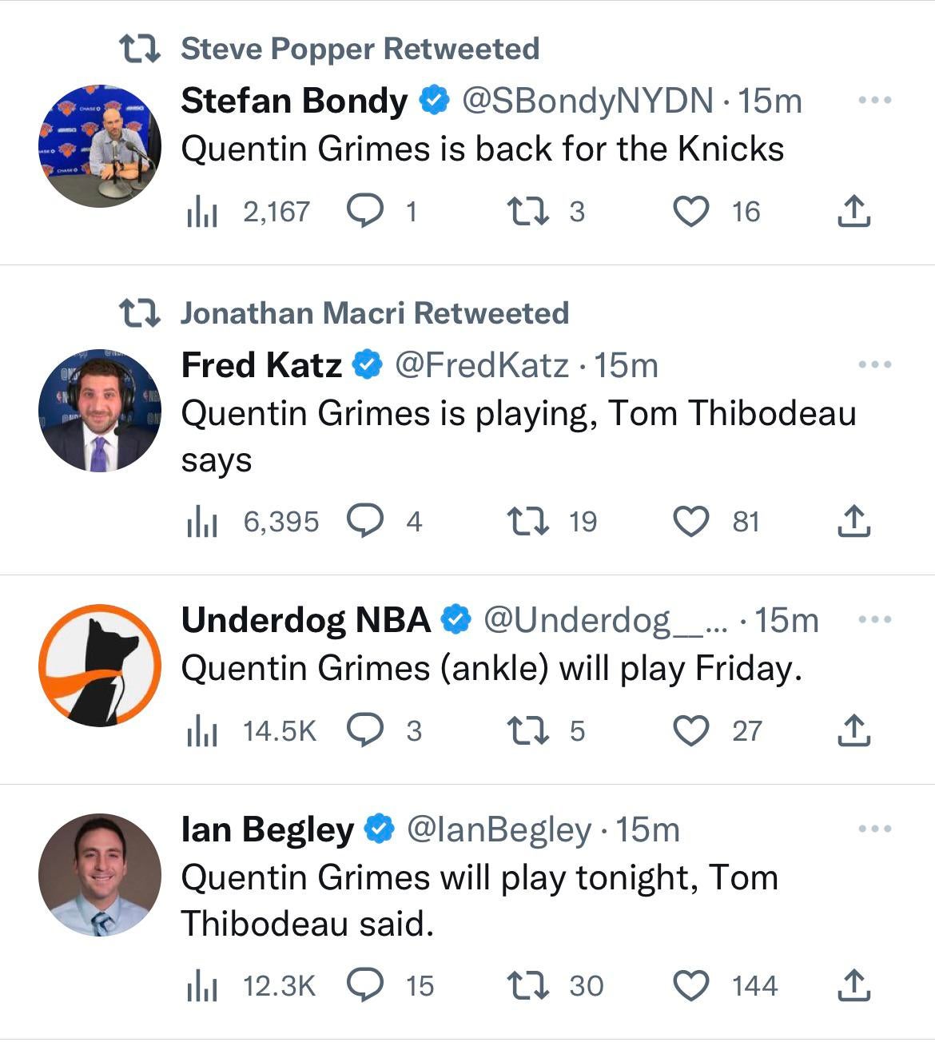Open Jonathan Macri Retweeted link
Image resolution: width=935 pixels, height=1042 pixels.
[x=374, y=313]
